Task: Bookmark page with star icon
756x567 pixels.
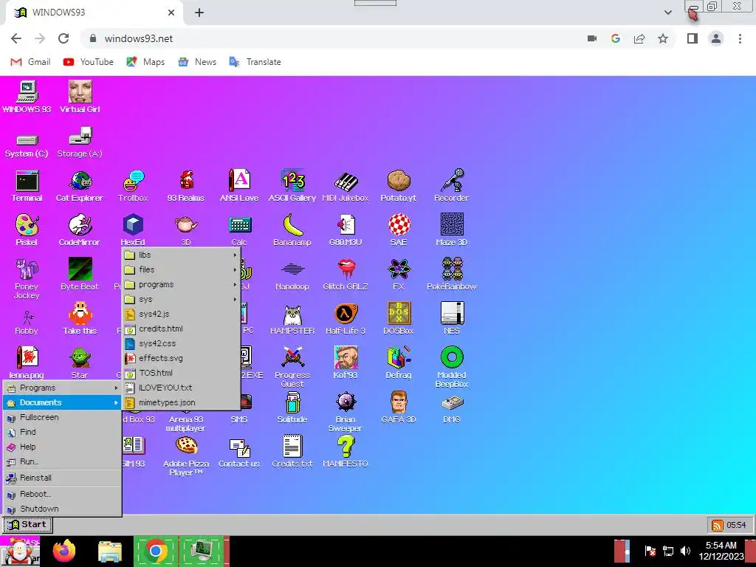Action: click(x=663, y=38)
